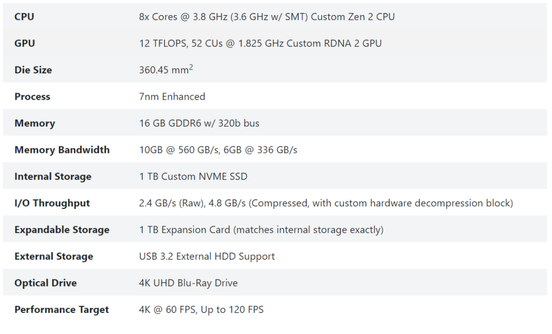Click the Expandable Storage label
The width and height of the screenshot is (552, 334).
click(x=62, y=230)
